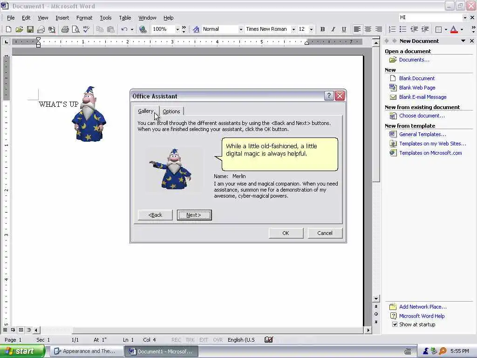This screenshot has height=358, width=477.
Task: Decrease the paragraph indent
Action: pyautogui.click(x=414, y=29)
